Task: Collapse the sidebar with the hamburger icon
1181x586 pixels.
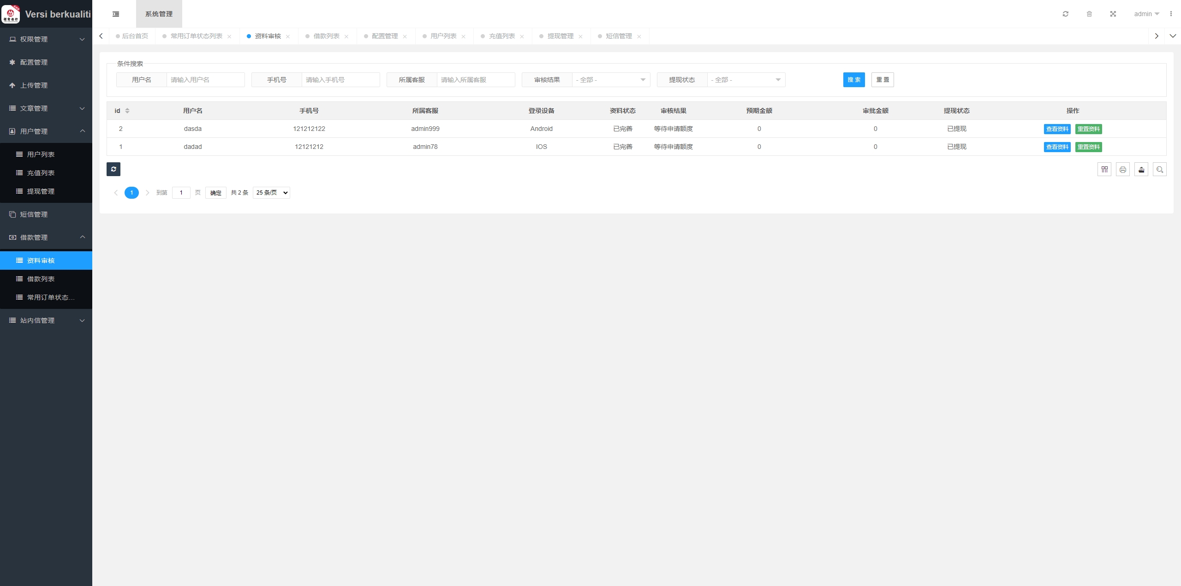Action: pos(116,14)
